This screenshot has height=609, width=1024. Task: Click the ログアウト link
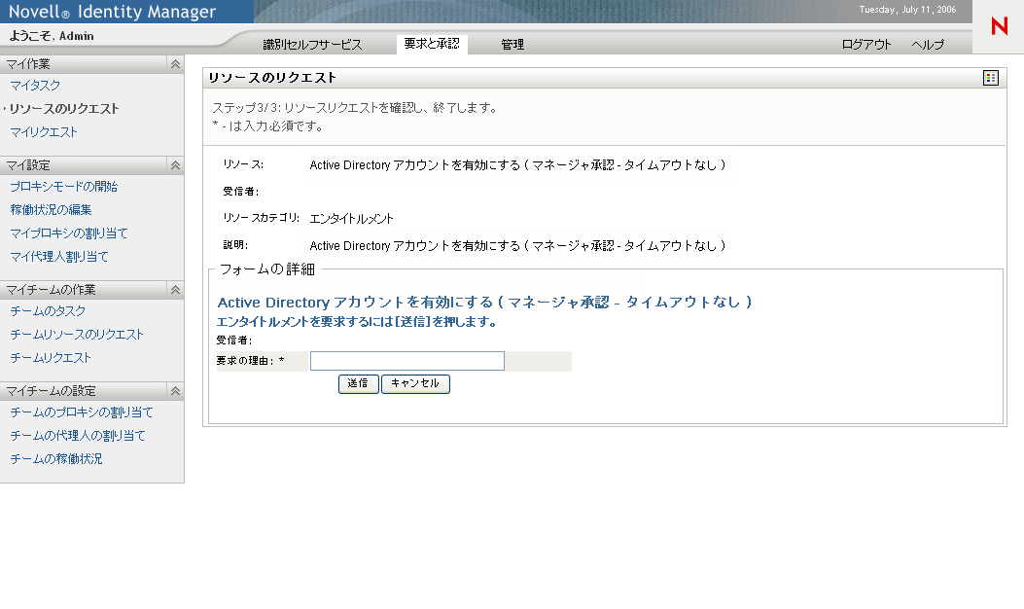tap(865, 45)
